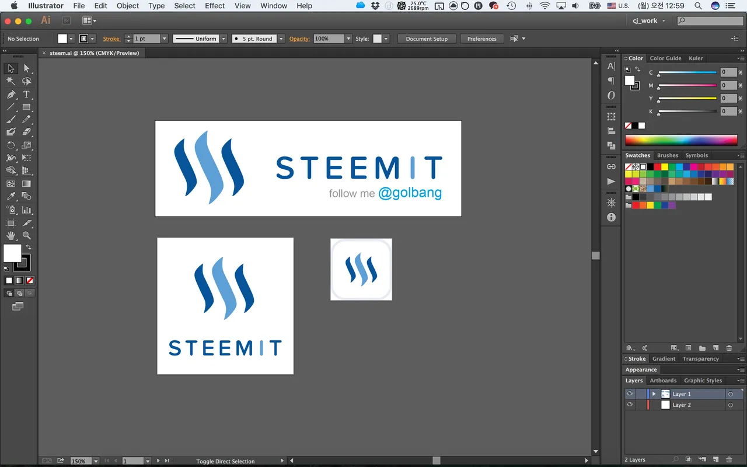
Task: Switch to the Brushes tab
Action: tap(668, 155)
